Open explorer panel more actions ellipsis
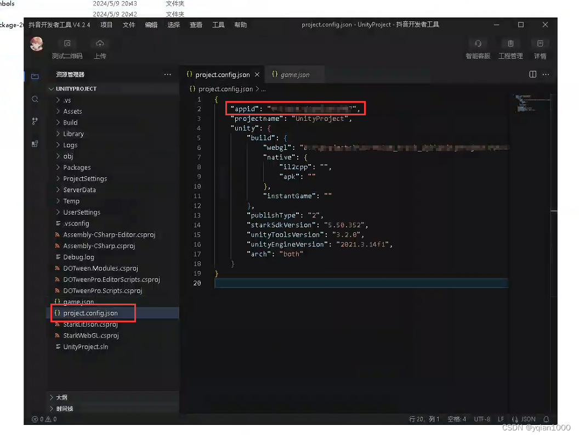The height and width of the screenshot is (437, 579). (x=168, y=74)
